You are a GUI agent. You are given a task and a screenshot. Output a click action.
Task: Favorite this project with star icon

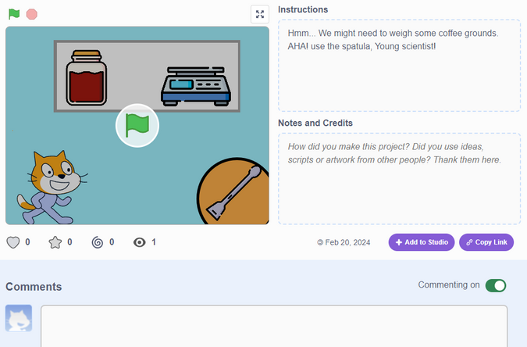click(x=55, y=242)
